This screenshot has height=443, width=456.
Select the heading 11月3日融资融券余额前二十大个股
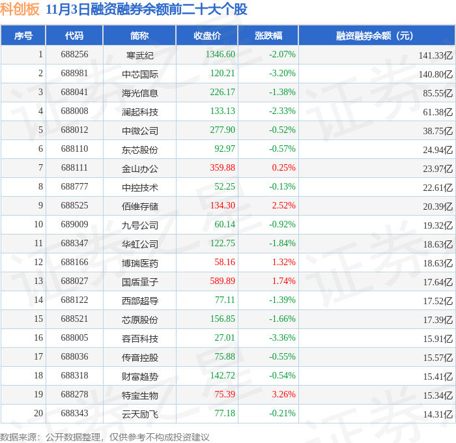pos(147,9)
